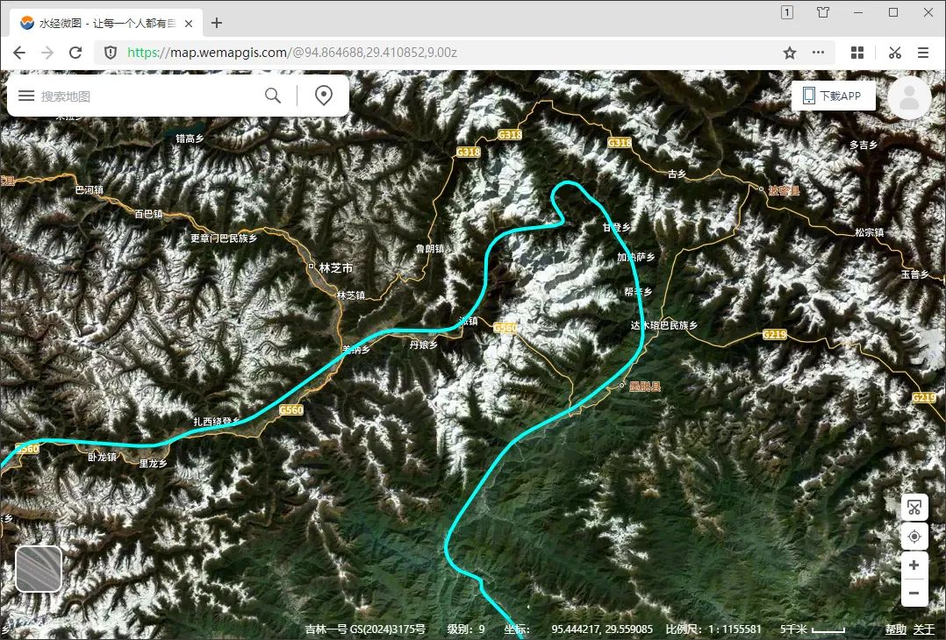The height and width of the screenshot is (640, 946).
Task: Go back with browser back arrow
Action: tap(19, 53)
